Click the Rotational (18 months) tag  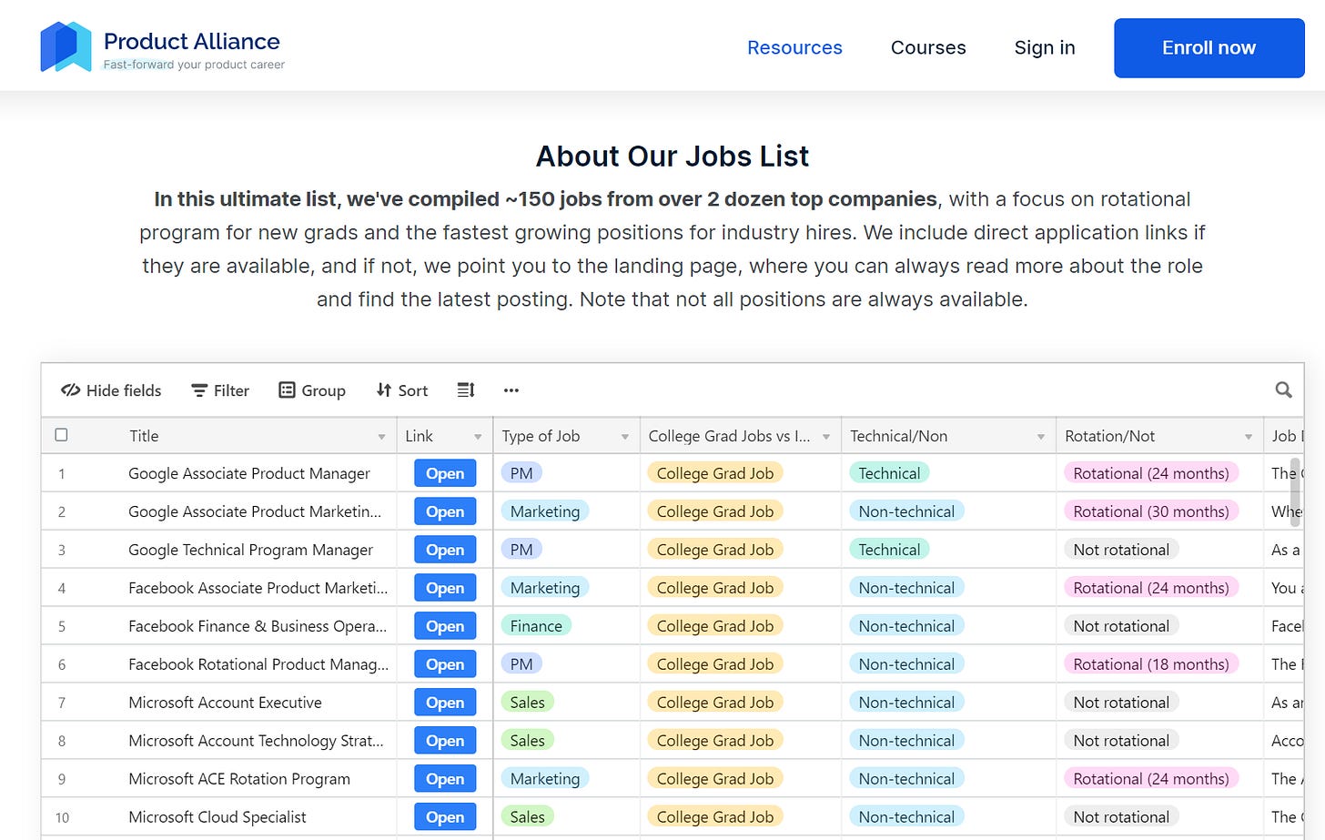tap(1151, 664)
